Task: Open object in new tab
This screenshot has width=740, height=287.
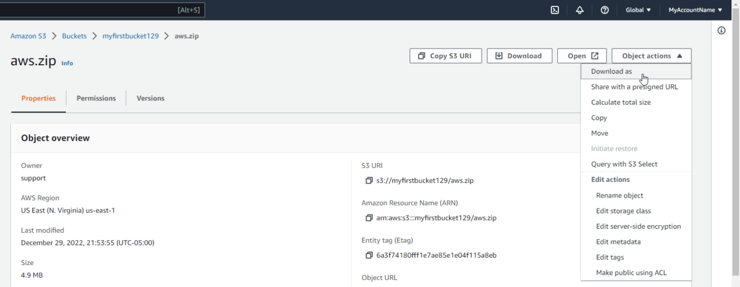Action: (582, 56)
